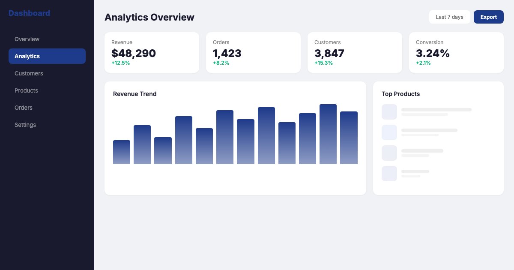The width and height of the screenshot is (514, 270).
Task: Click the Conversion 3.24% stat card
Action: [456, 52]
